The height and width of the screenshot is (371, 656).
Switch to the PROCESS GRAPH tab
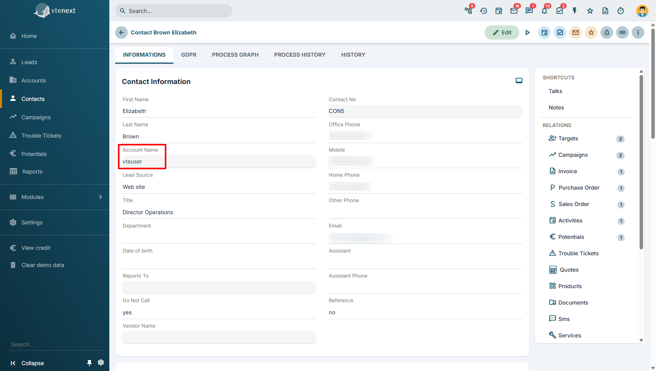pos(235,55)
